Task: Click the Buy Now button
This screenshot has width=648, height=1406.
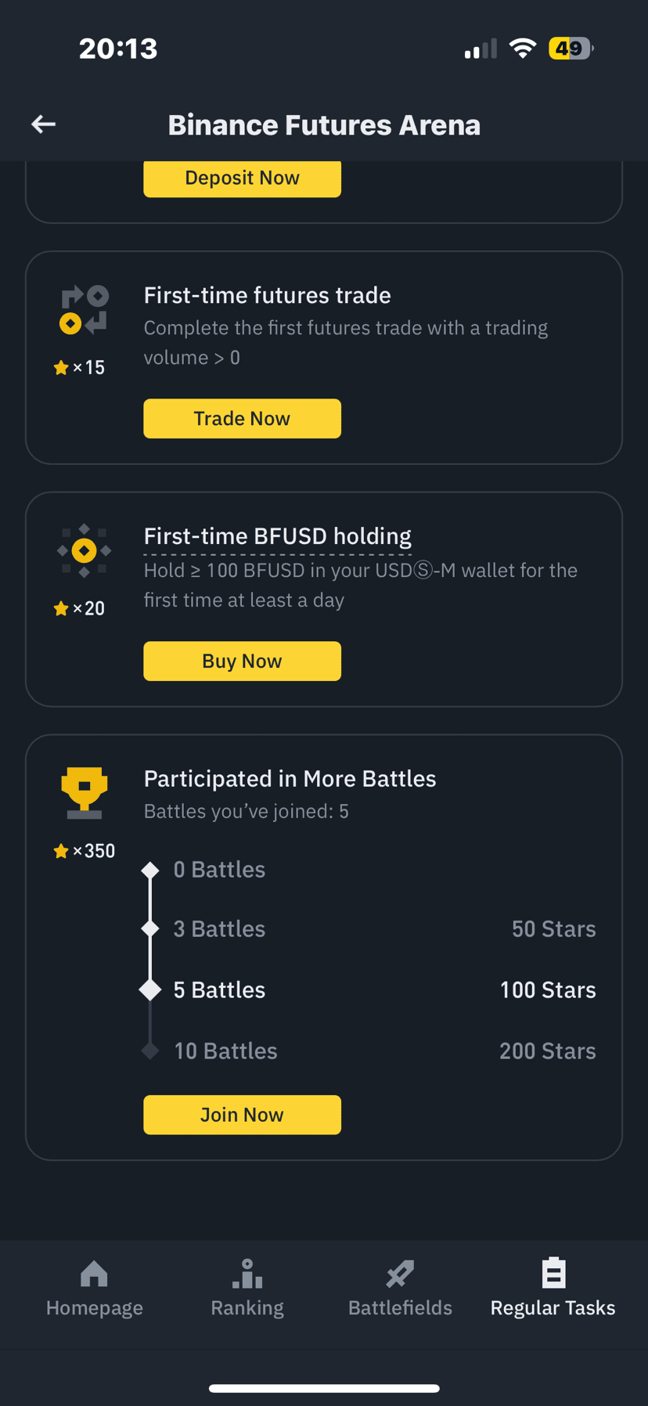Action: (242, 662)
